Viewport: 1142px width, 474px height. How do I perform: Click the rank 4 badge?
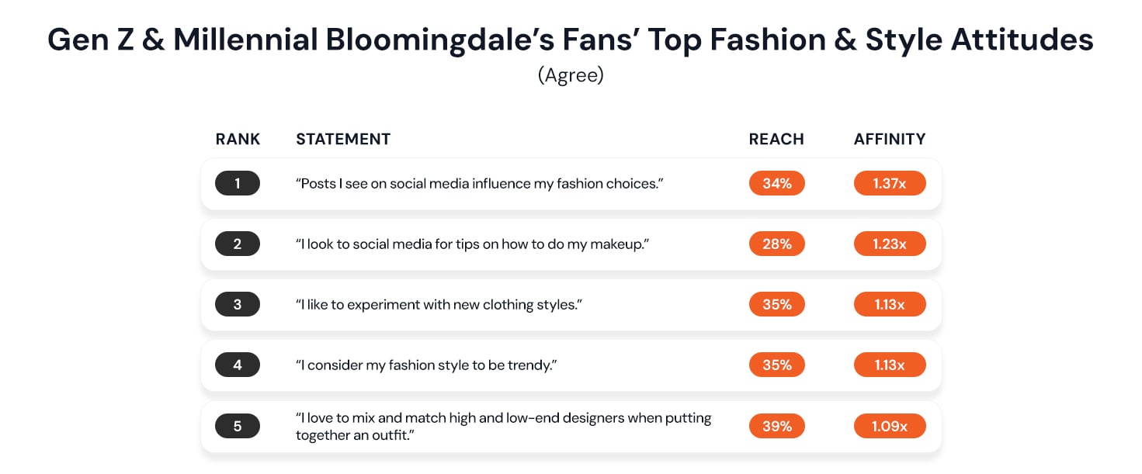(237, 365)
